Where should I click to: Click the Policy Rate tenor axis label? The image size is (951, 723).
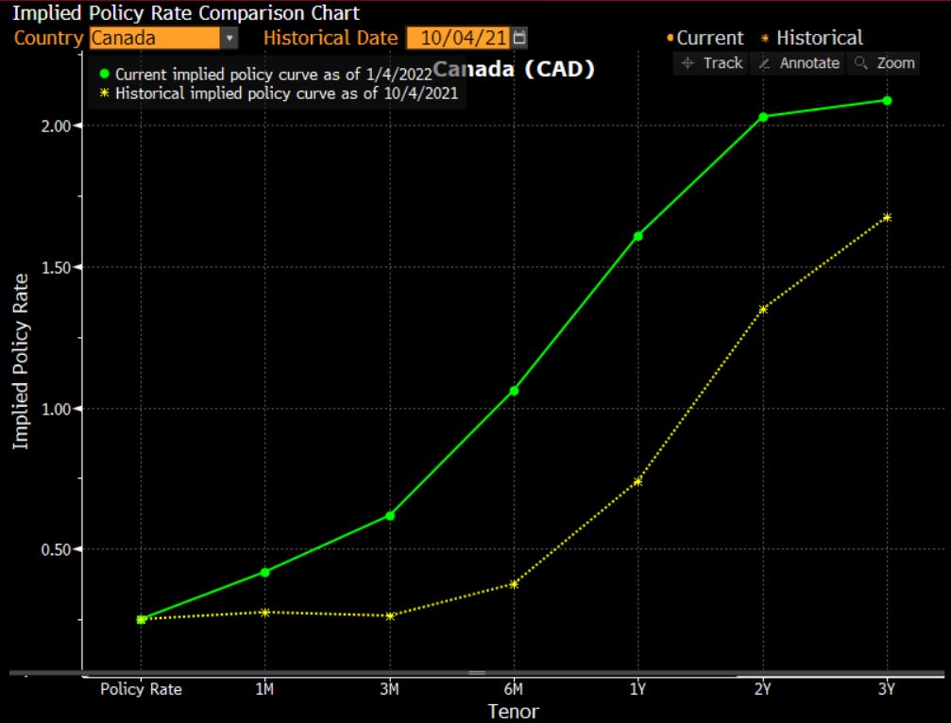pyautogui.click(x=141, y=689)
